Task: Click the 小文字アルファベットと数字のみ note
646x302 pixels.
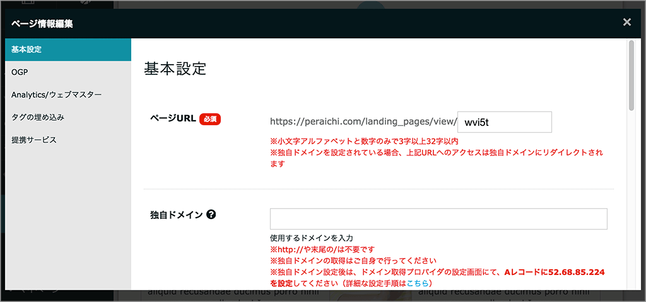Action: point(364,142)
